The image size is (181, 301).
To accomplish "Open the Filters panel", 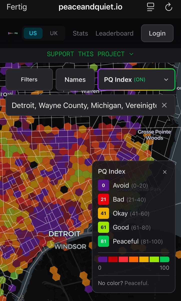I will pyautogui.click(x=29, y=80).
